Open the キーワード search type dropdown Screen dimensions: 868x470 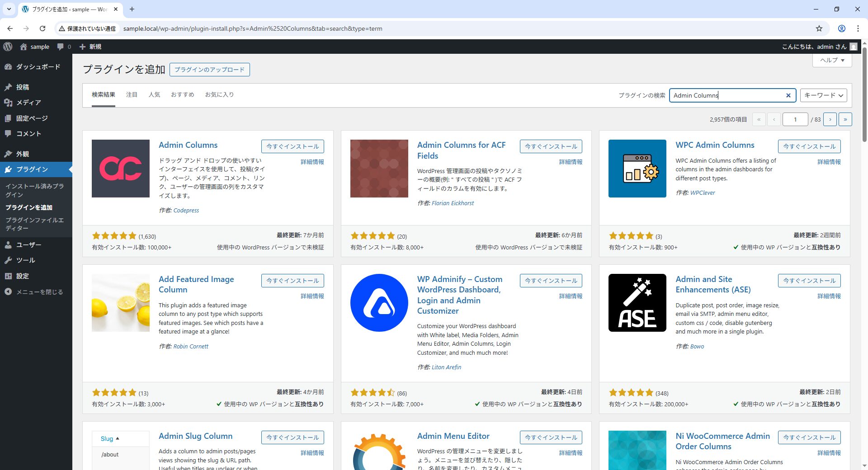(x=824, y=95)
